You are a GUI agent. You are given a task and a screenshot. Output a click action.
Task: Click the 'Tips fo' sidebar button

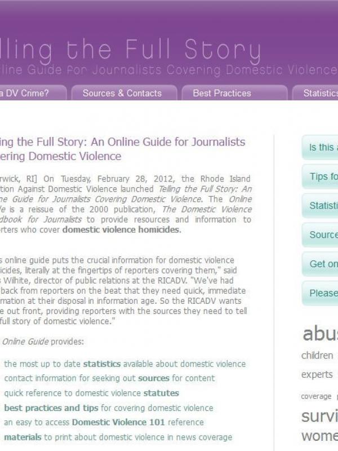click(x=320, y=176)
